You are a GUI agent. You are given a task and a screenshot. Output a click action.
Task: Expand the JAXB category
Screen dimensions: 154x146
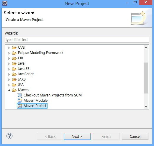pos(9,80)
